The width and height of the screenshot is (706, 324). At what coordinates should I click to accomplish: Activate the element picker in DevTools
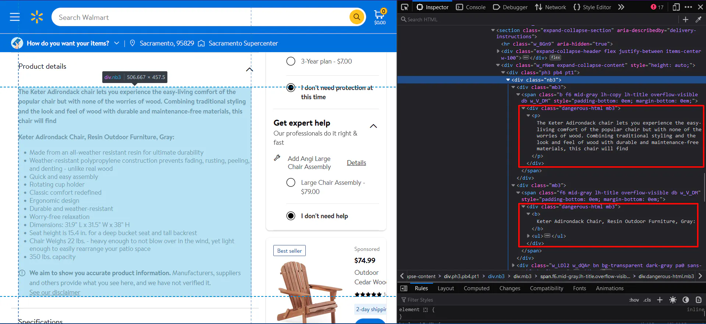pyautogui.click(x=405, y=7)
